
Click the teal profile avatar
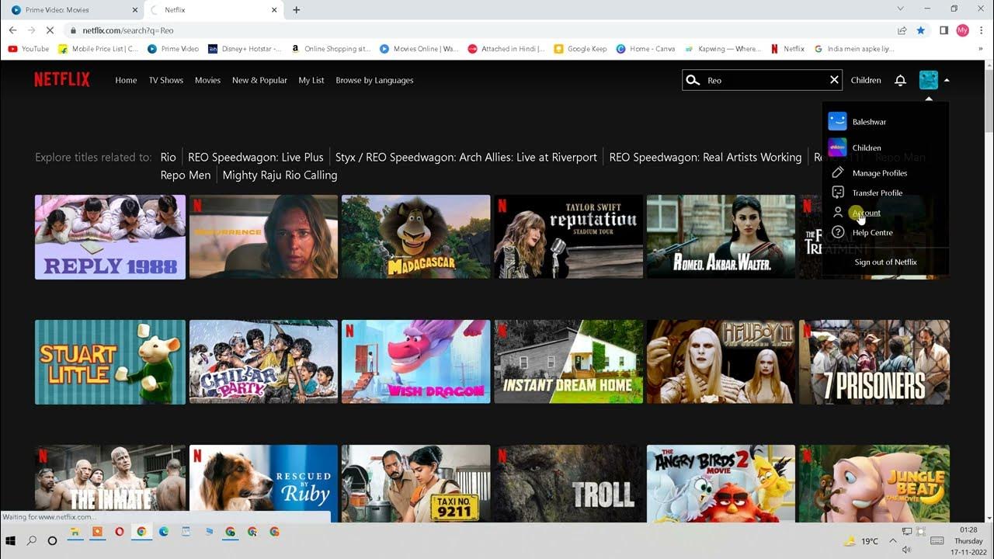tap(928, 80)
